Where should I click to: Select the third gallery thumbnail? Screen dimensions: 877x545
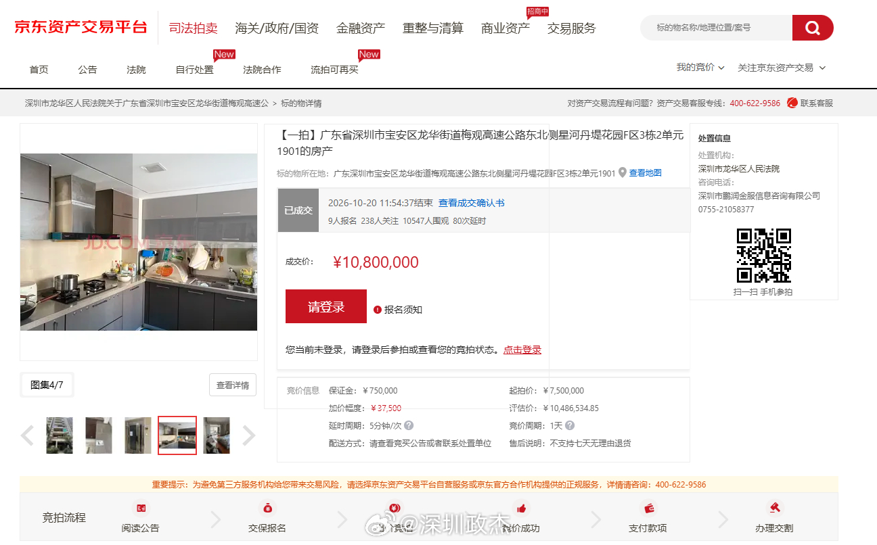[x=138, y=435]
